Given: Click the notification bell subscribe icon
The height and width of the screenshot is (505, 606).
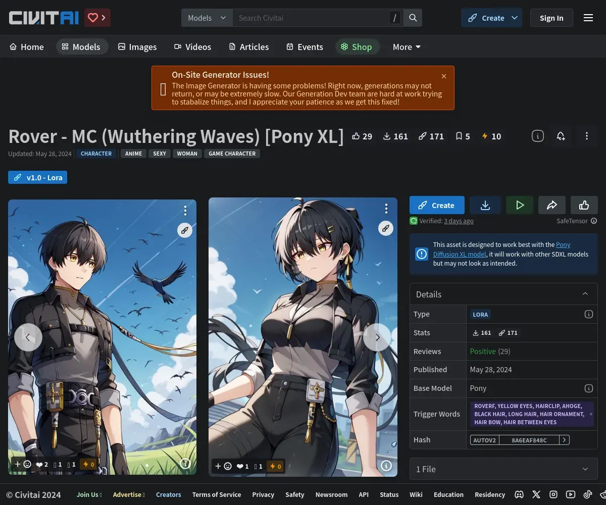Looking at the screenshot, I should click(x=561, y=136).
